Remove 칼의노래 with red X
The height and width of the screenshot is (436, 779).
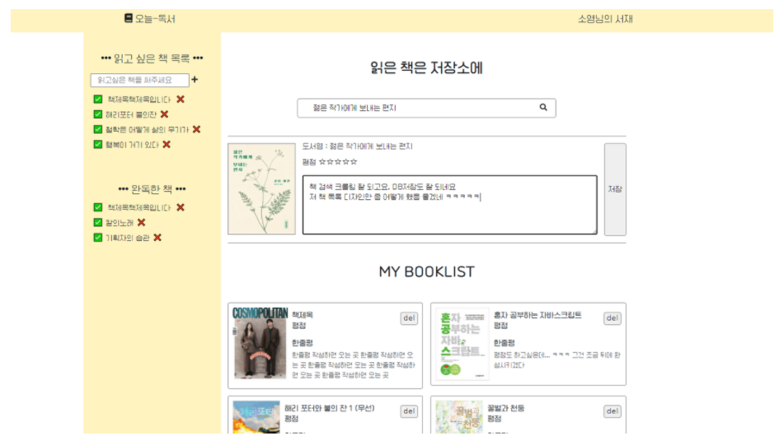pyautogui.click(x=142, y=223)
